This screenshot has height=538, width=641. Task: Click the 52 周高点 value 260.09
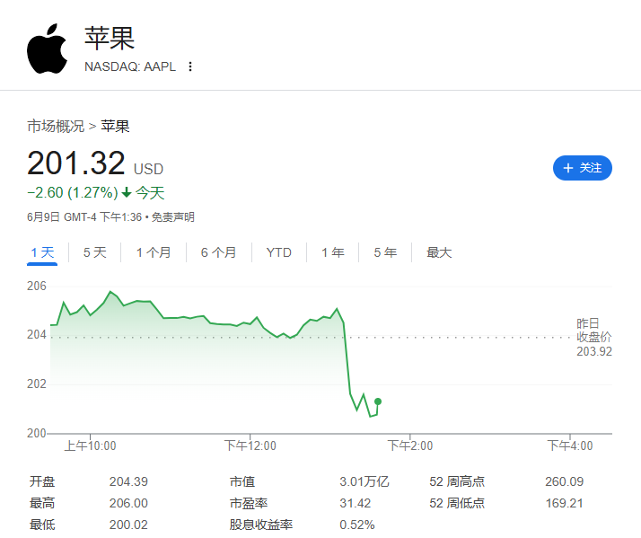point(564,481)
